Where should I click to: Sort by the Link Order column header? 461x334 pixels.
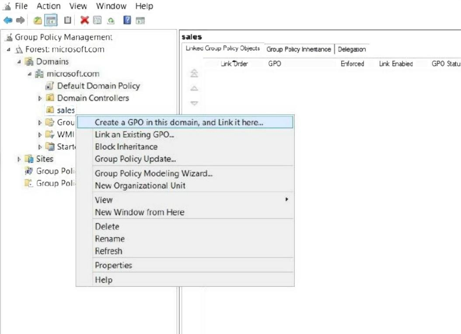[x=234, y=64]
